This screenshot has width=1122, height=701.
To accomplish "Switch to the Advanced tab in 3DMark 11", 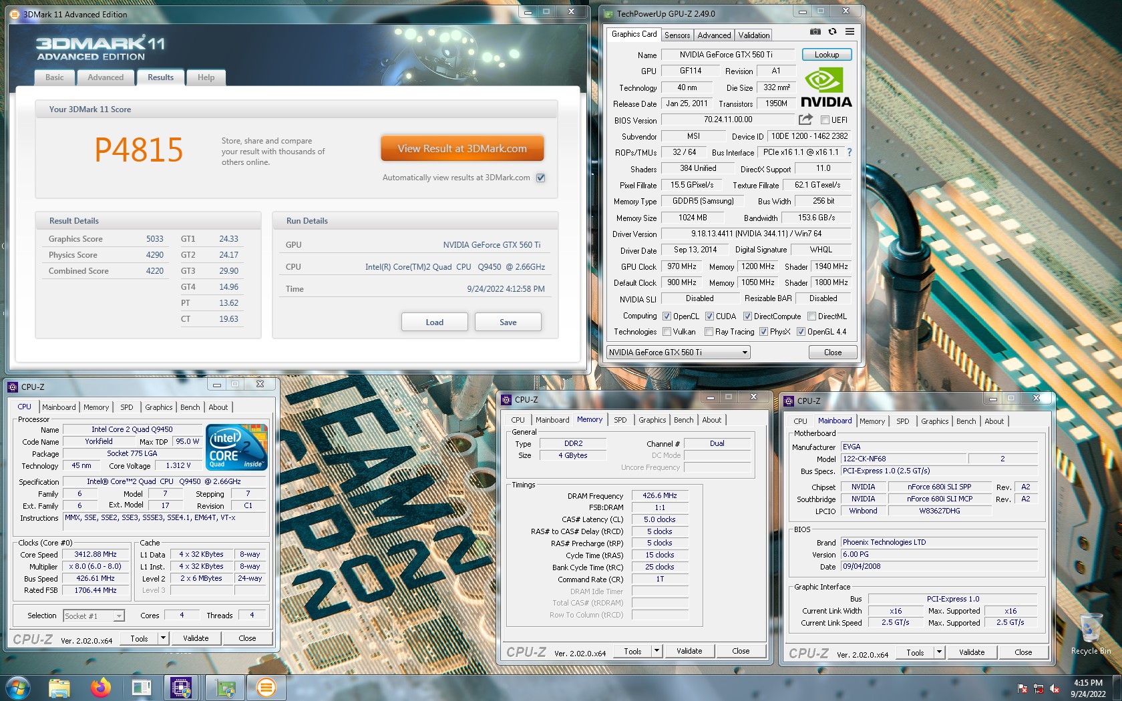I will [106, 77].
